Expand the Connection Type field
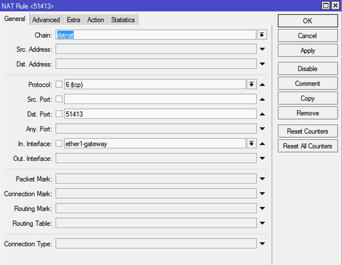This screenshot has height=265, width=342. (x=262, y=244)
